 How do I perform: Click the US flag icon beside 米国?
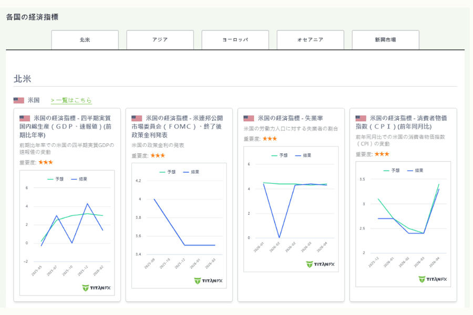tap(19, 100)
